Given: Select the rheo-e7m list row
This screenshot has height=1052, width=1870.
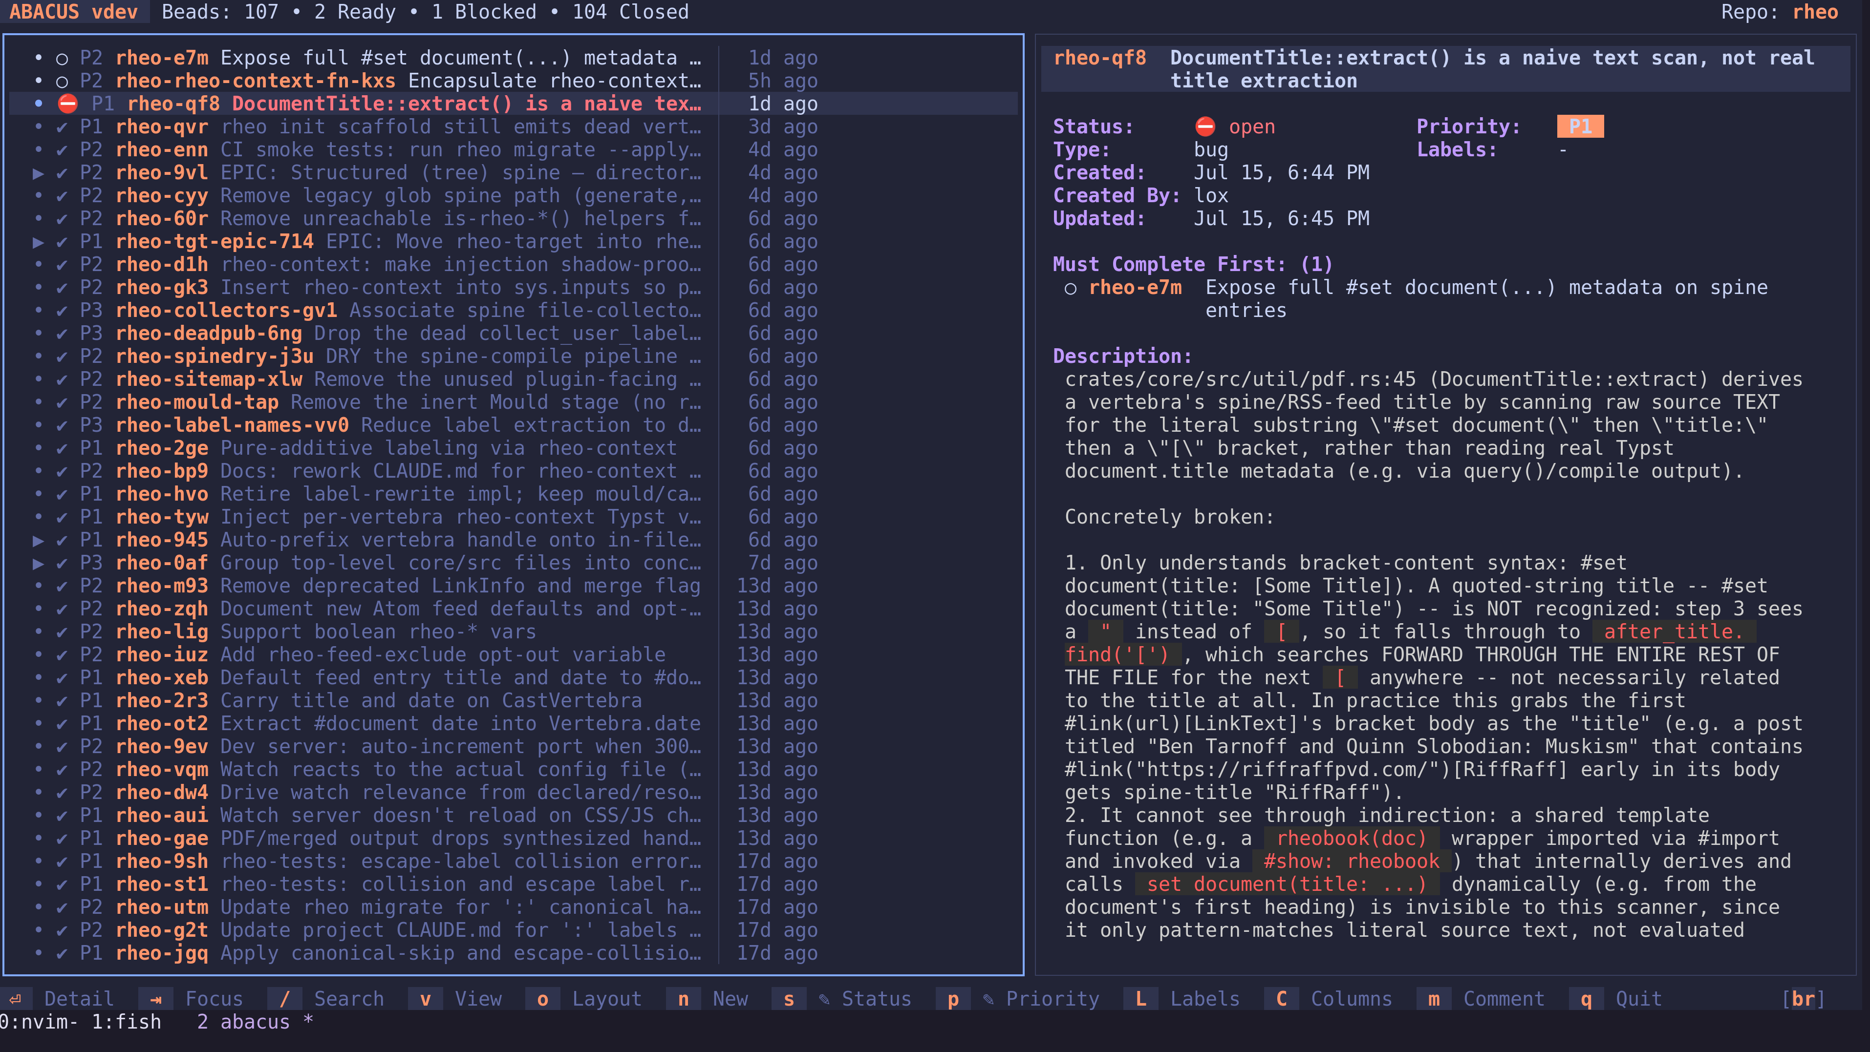Looking at the screenshot, I should pyautogui.click(x=513, y=58).
